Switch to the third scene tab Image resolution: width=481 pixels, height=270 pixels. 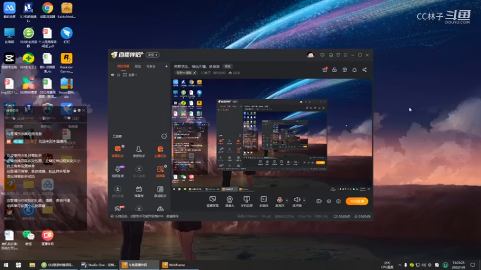pyautogui.click(x=151, y=66)
